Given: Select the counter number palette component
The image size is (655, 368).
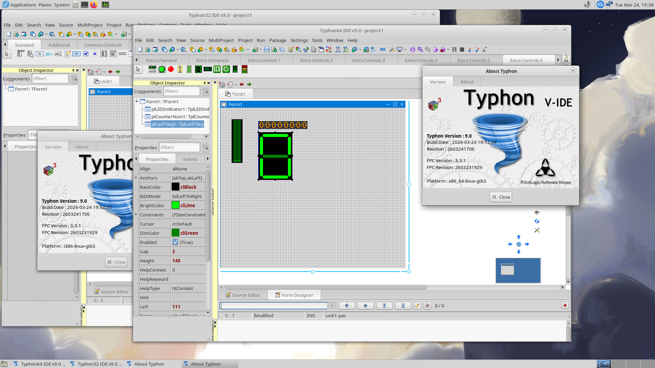Looking at the screenshot, I should pos(152,70).
